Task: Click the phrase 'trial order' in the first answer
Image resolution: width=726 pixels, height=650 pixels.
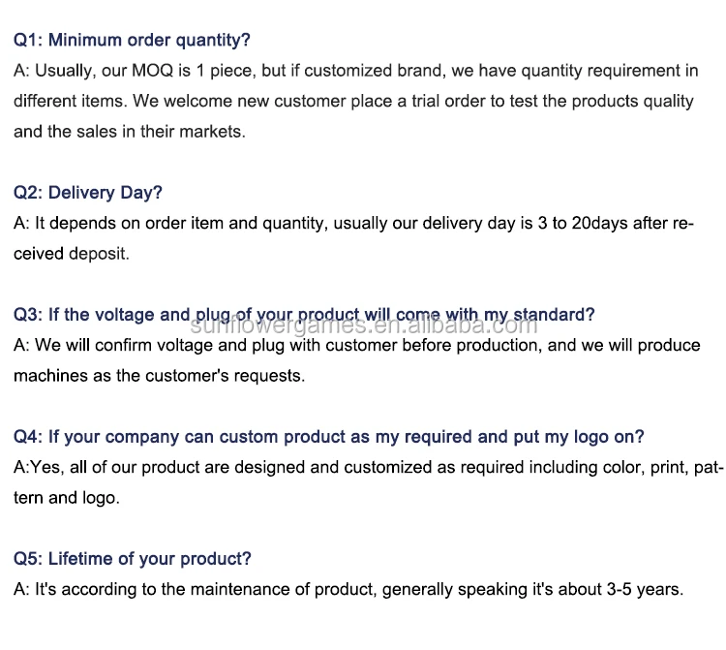Action: 439,101
